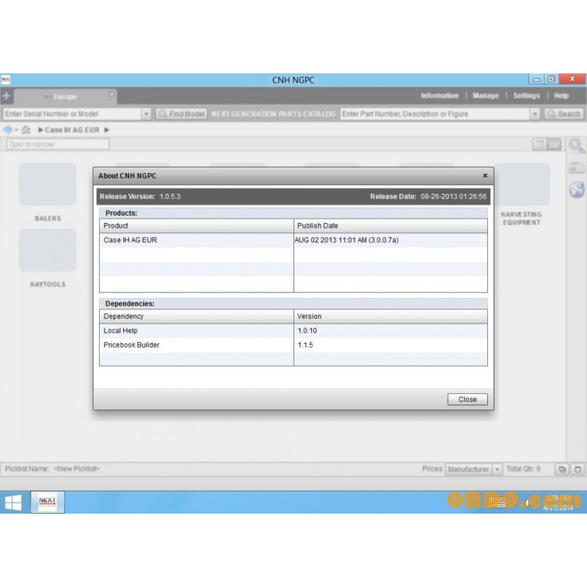Open the Settings menu
Screen dimensions: 587x587
(526, 95)
